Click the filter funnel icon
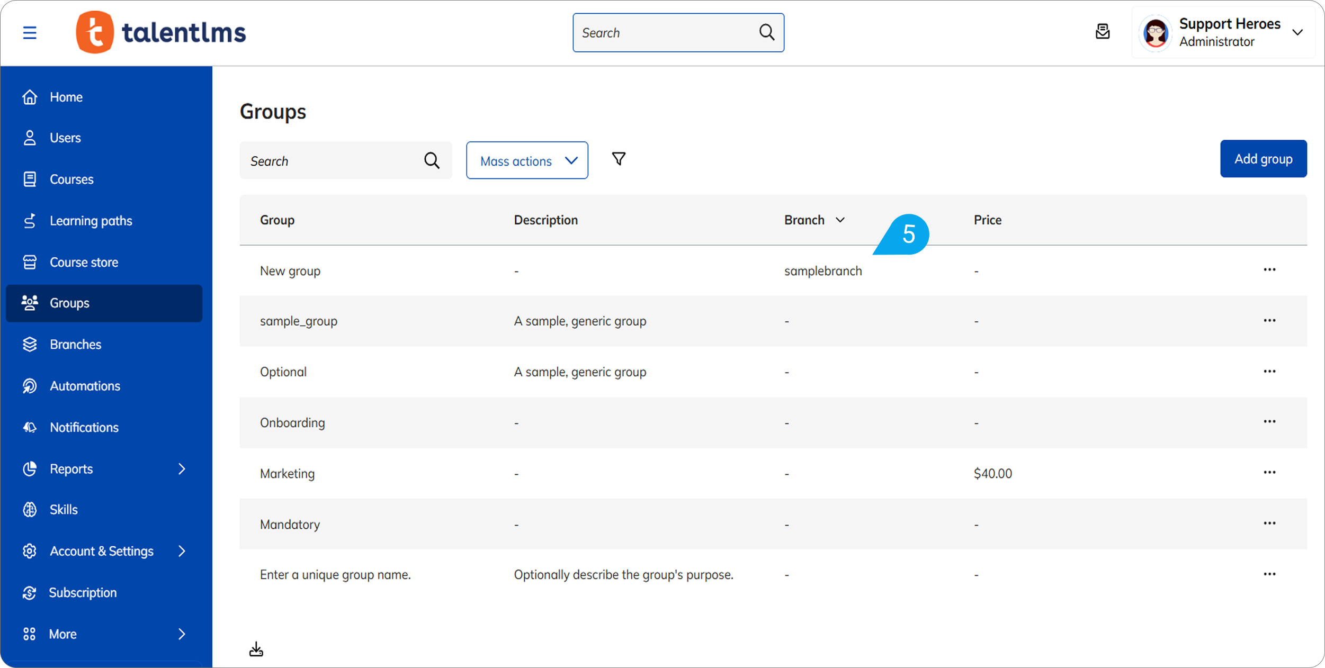 click(619, 159)
